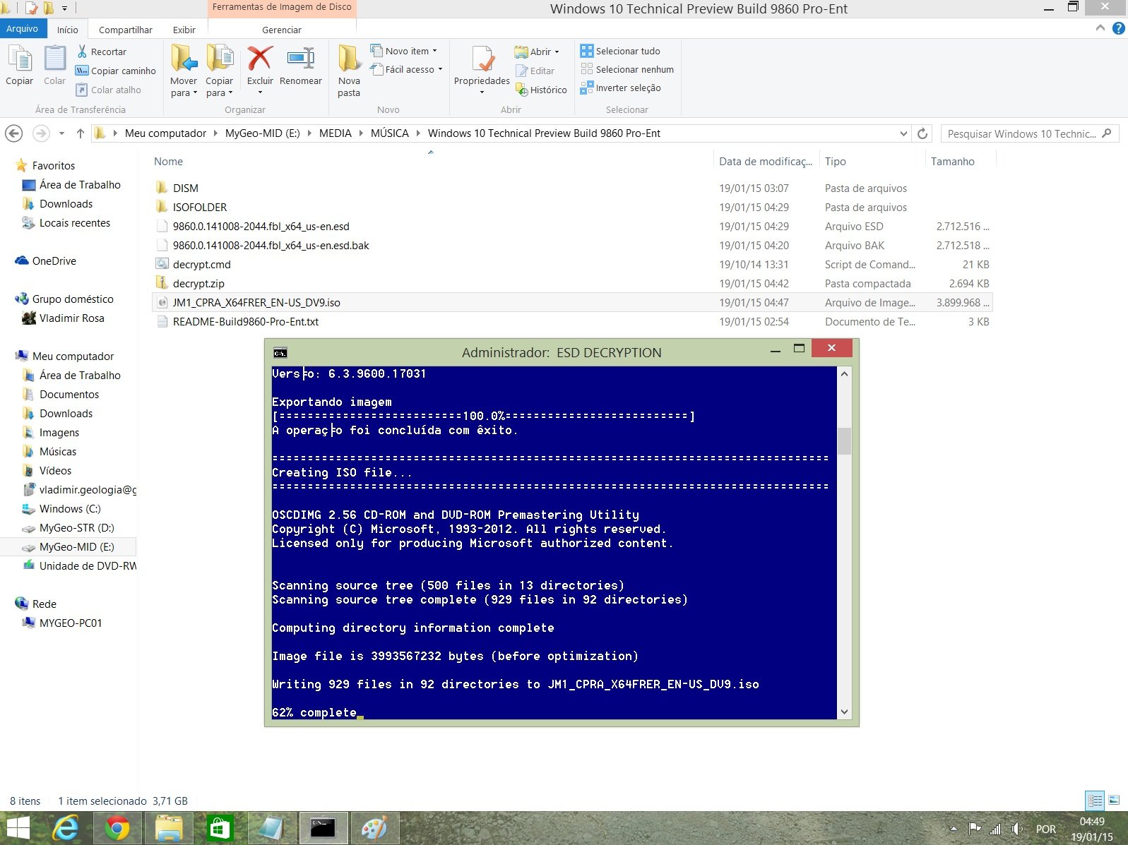Click the Excluir red X icon

point(260,59)
